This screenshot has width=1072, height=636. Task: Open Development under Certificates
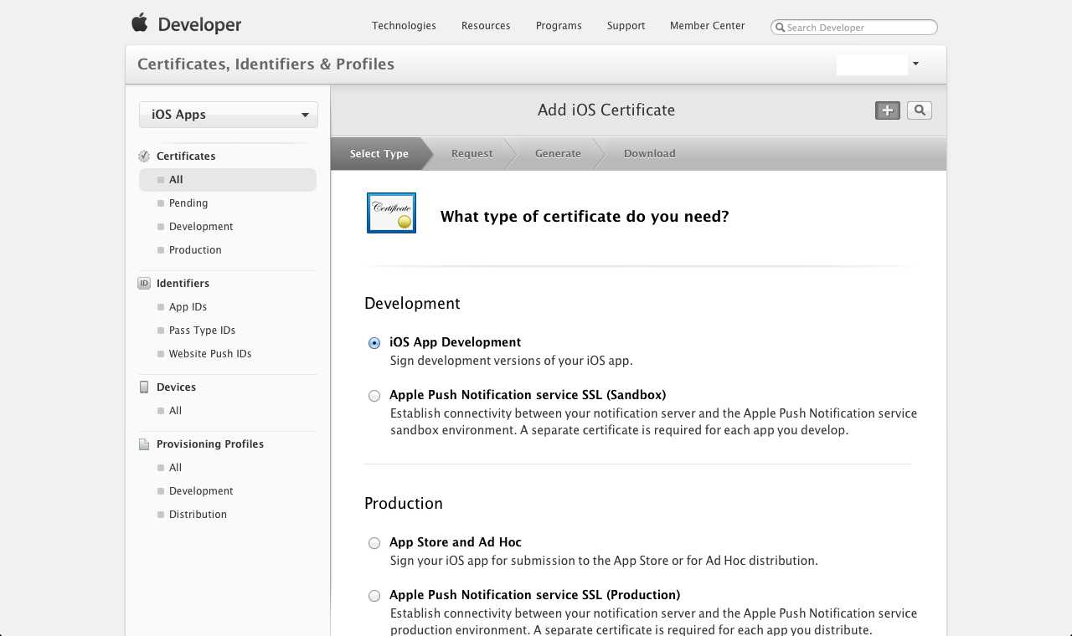pos(201,227)
